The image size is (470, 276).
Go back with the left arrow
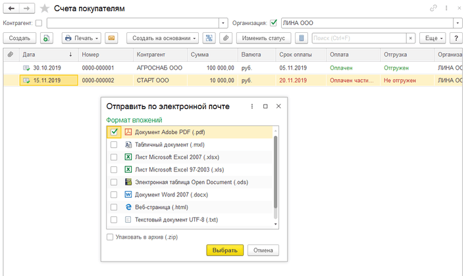(x=11, y=9)
